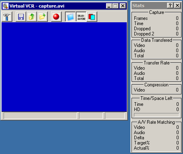This screenshot has width=183, height=154.
Task: Click Audio under Transfer Rate
Action: (x=140, y=73)
